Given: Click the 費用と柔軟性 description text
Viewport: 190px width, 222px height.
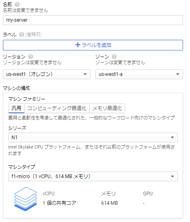Looking at the screenshot, I should coord(91,118).
